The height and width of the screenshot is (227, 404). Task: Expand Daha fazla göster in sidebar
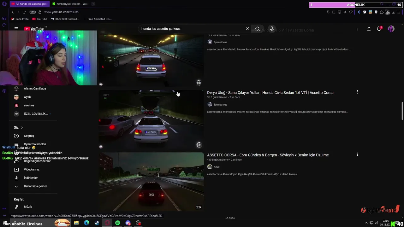point(35,186)
